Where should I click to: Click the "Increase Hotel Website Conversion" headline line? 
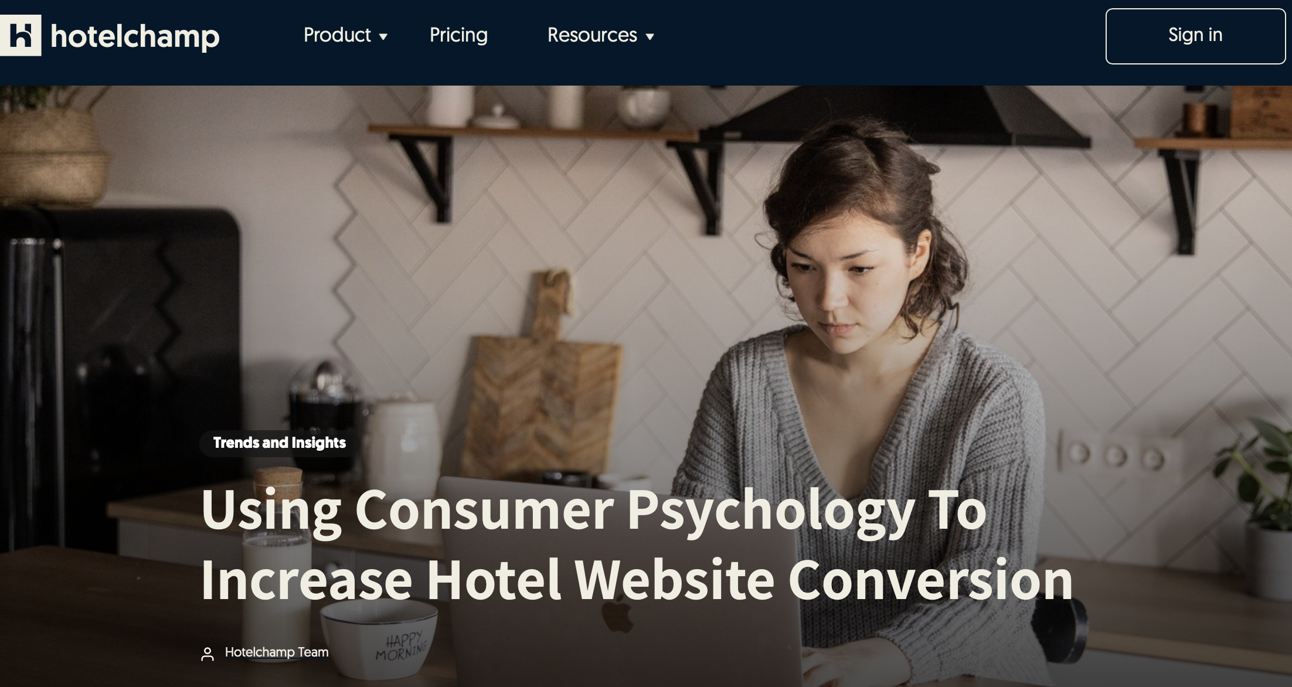(x=637, y=580)
